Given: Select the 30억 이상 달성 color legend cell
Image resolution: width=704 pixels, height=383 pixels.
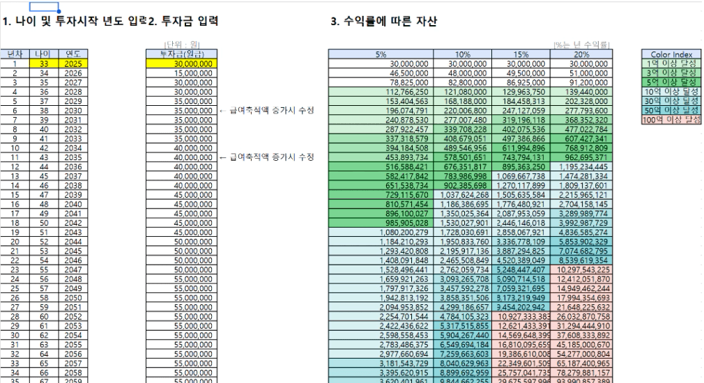Looking at the screenshot, I should (x=671, y=101).
